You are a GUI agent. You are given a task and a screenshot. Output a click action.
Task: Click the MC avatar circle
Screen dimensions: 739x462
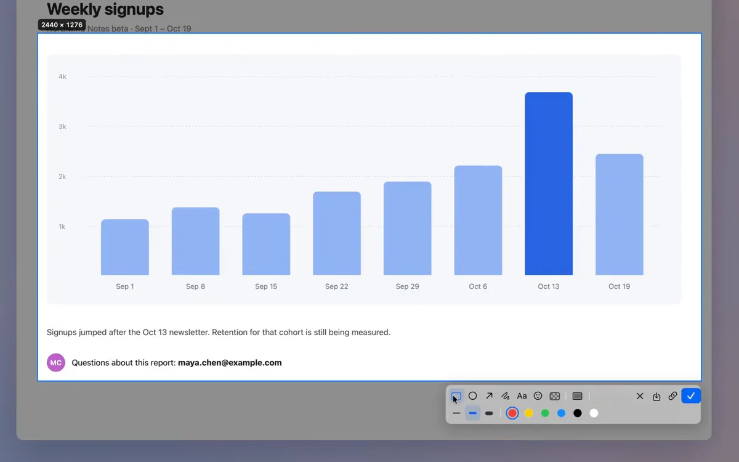(56, 363)
